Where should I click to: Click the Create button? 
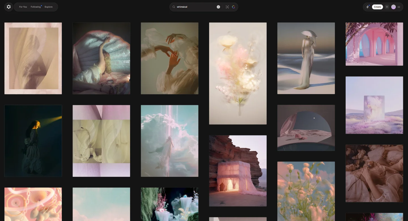[x=377, y=7]
